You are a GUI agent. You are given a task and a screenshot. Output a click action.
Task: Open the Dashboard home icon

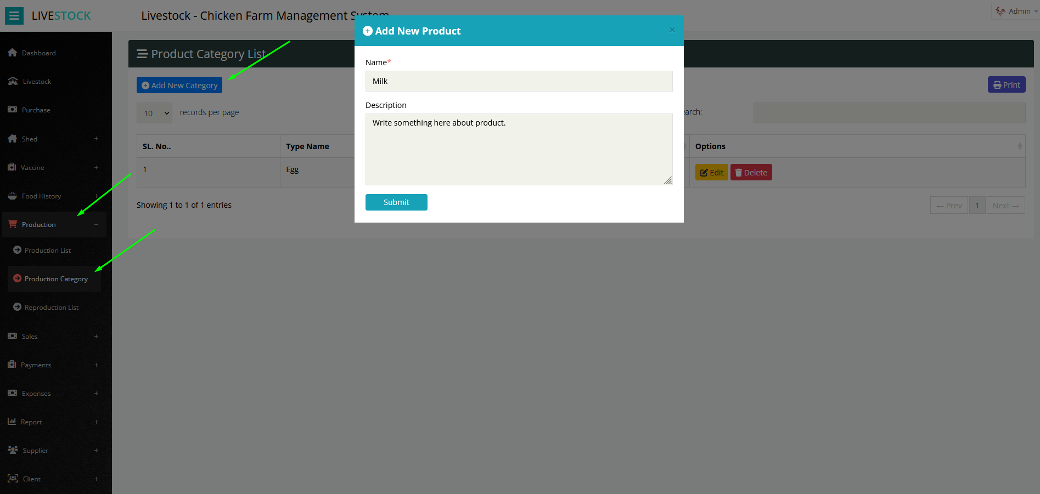tap(13, 53)
